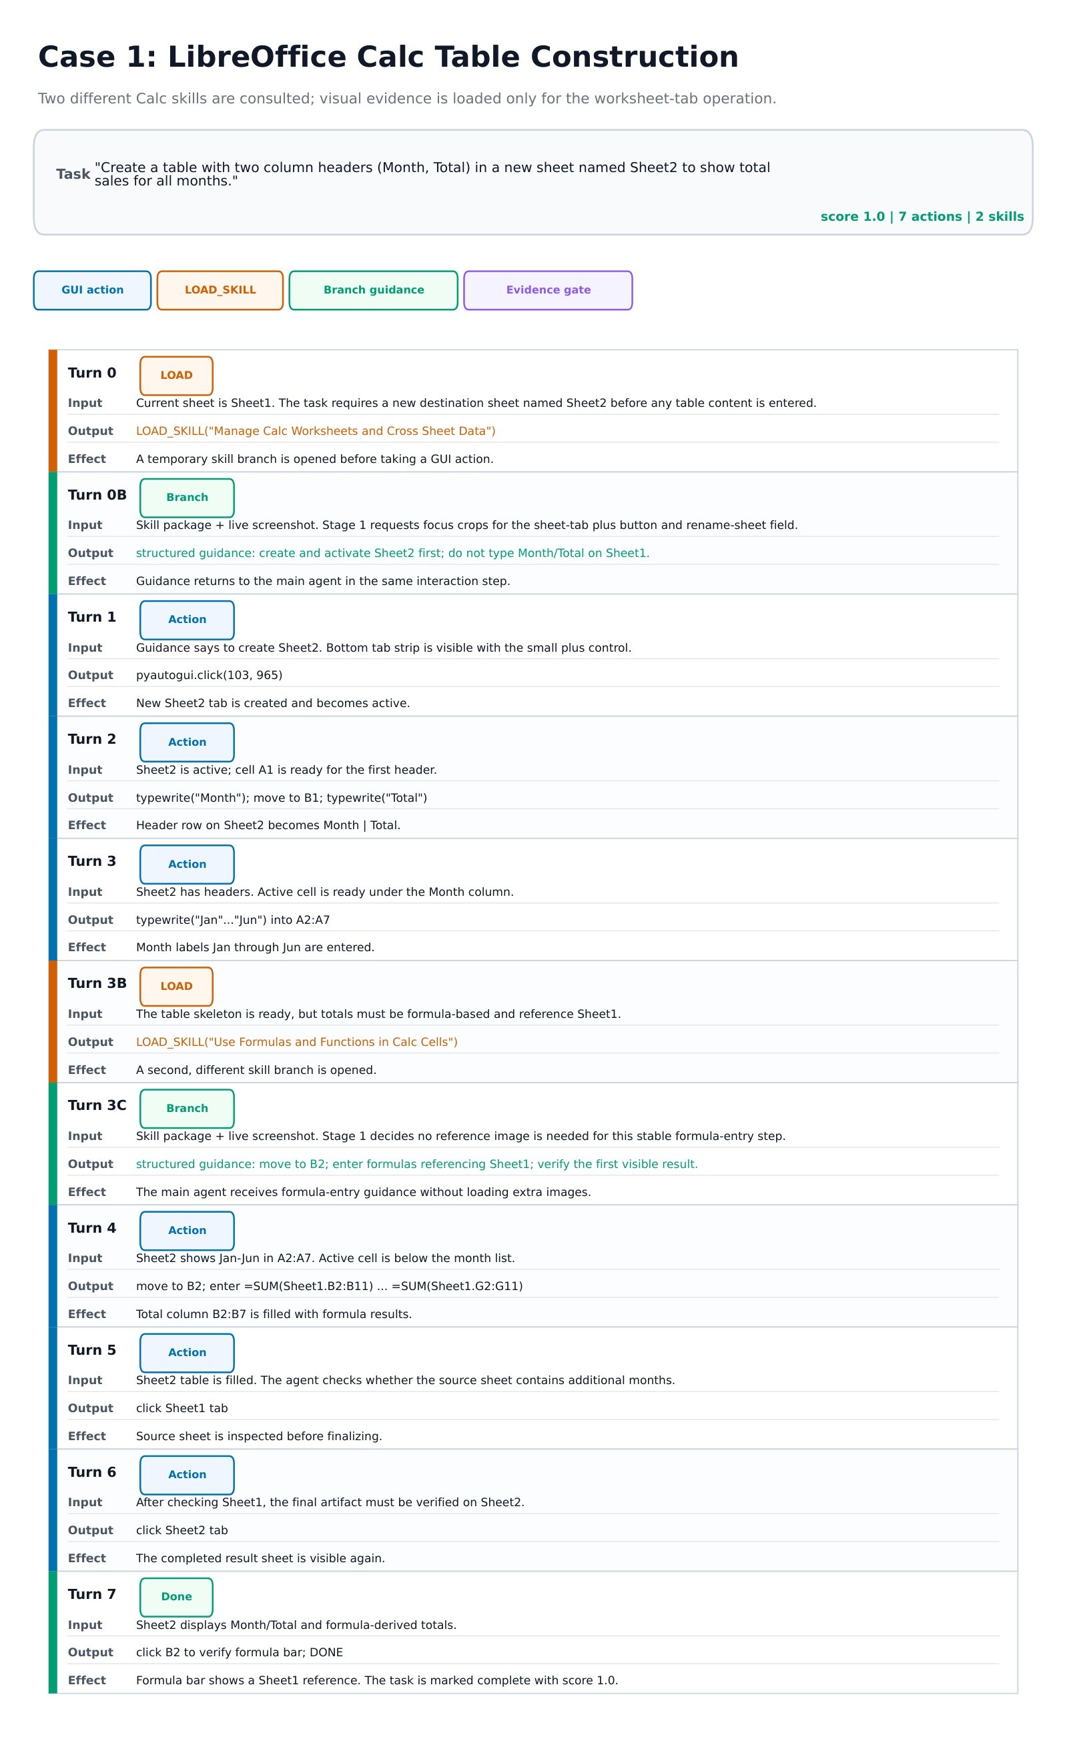The width and height of the screenshot is (1067, 1747).
Task: Click the "Turn 2" heading
Action: [92, 739]
